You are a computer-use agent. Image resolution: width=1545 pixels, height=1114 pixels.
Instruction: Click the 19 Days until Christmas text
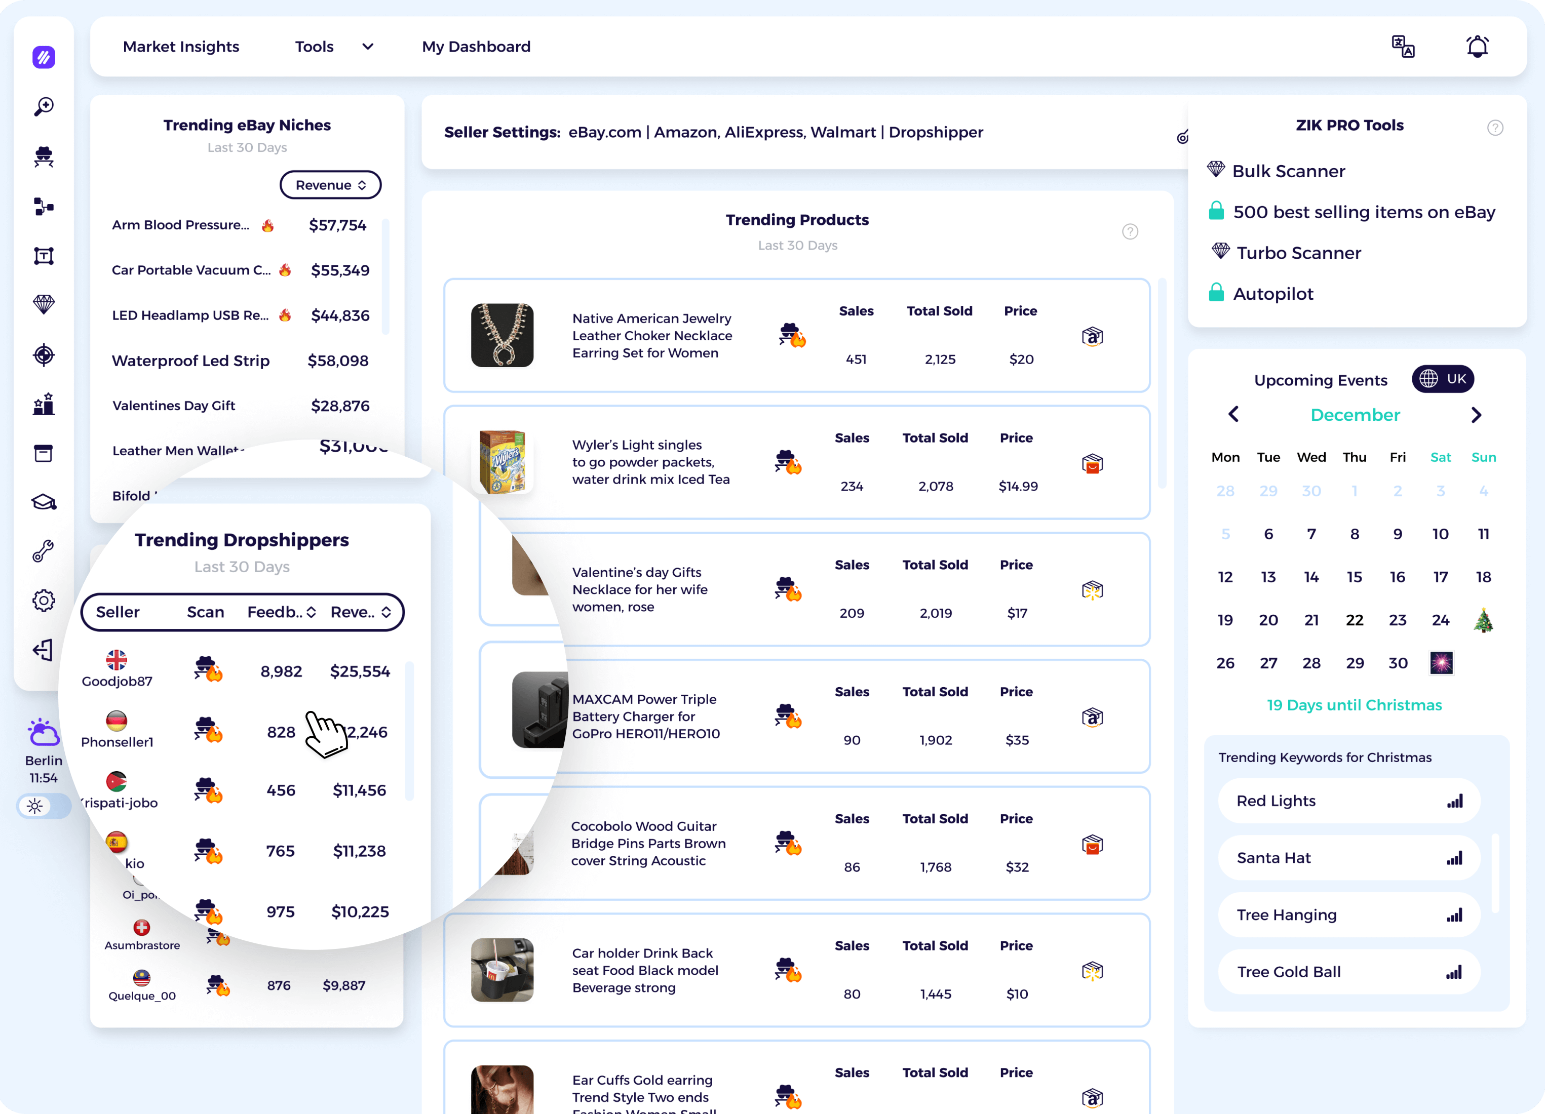tap(1354, 705)
